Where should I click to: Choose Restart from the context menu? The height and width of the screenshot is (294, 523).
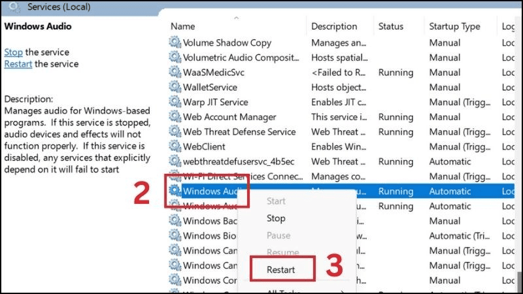[281, 269]
